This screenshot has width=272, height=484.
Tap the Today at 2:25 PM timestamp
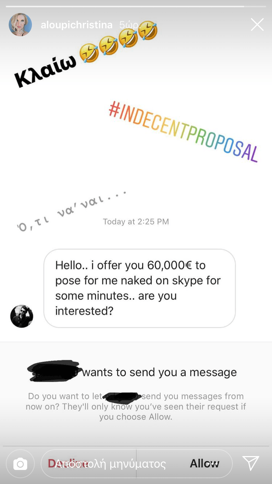136,222
